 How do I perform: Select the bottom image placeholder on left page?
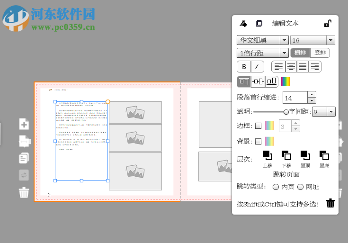click(135, 171)
